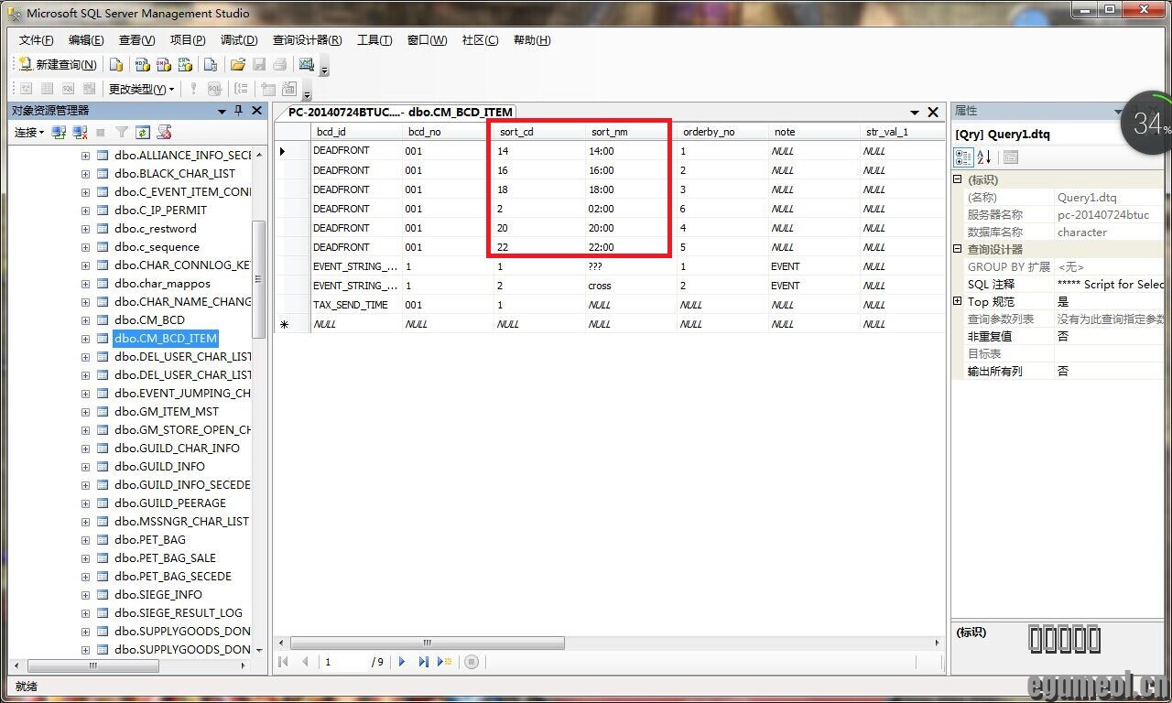Open the 连接 dropdown button in Object Explorer
1172x703 pixels.
[x=28, y=133]
